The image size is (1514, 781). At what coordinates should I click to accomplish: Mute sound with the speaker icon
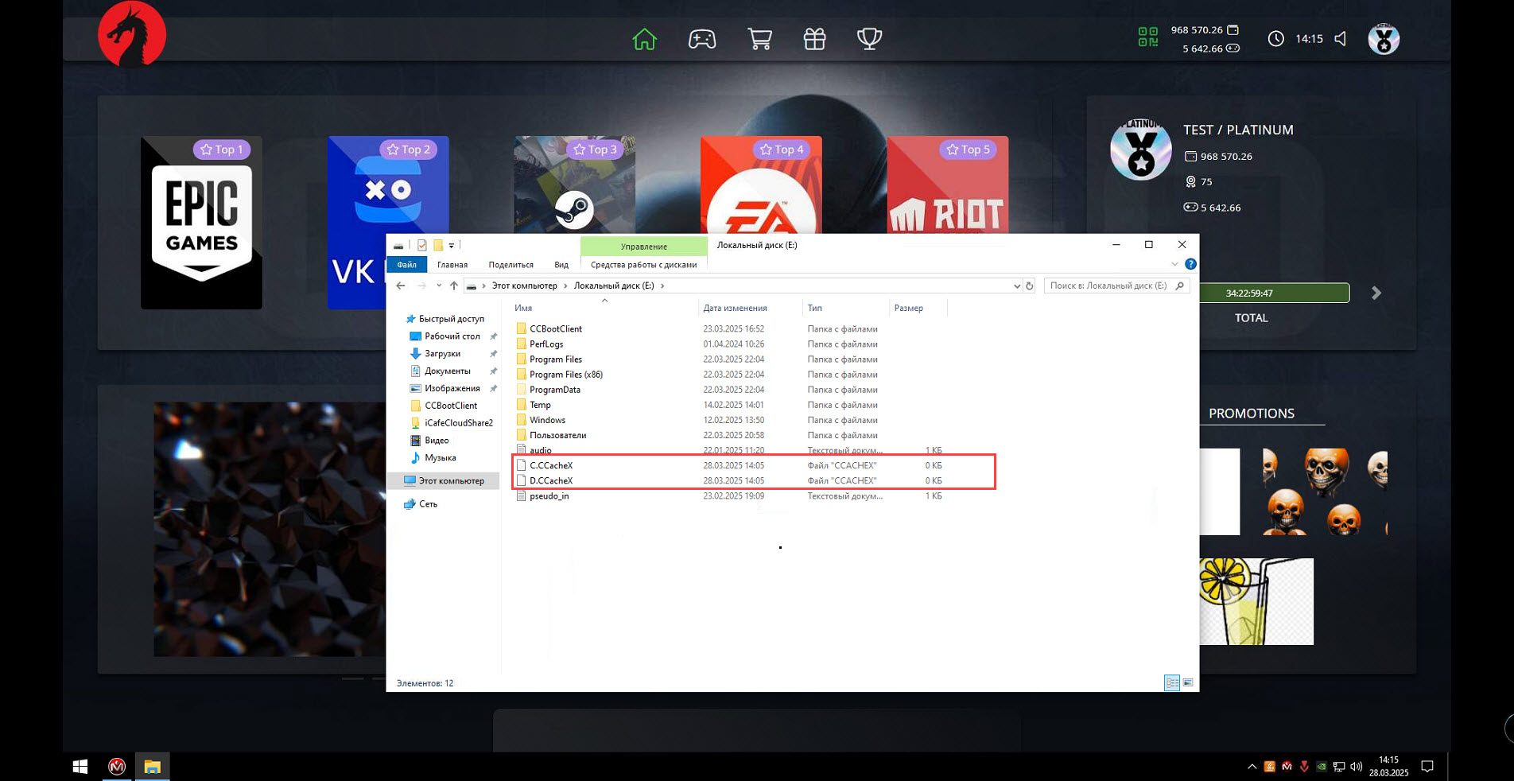tap(1341, 39)
